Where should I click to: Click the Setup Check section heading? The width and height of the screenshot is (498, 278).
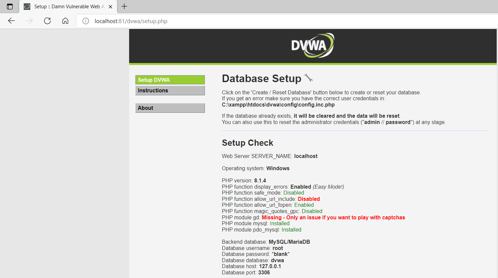(x=247, y=143)
